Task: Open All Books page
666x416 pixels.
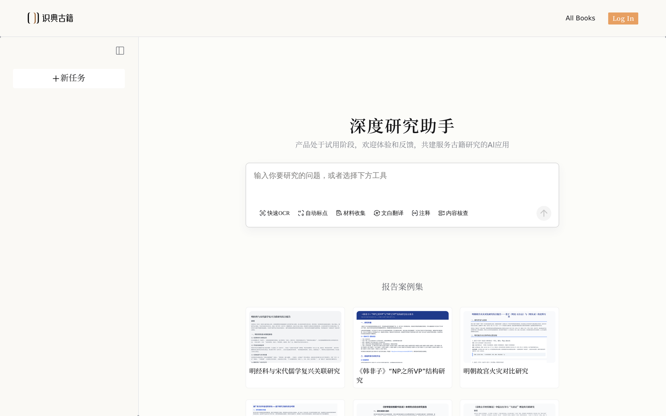Action: [580, 18]
